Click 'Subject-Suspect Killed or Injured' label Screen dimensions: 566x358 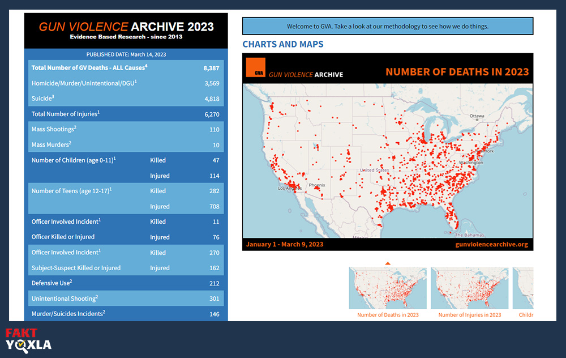coord(76,268)
